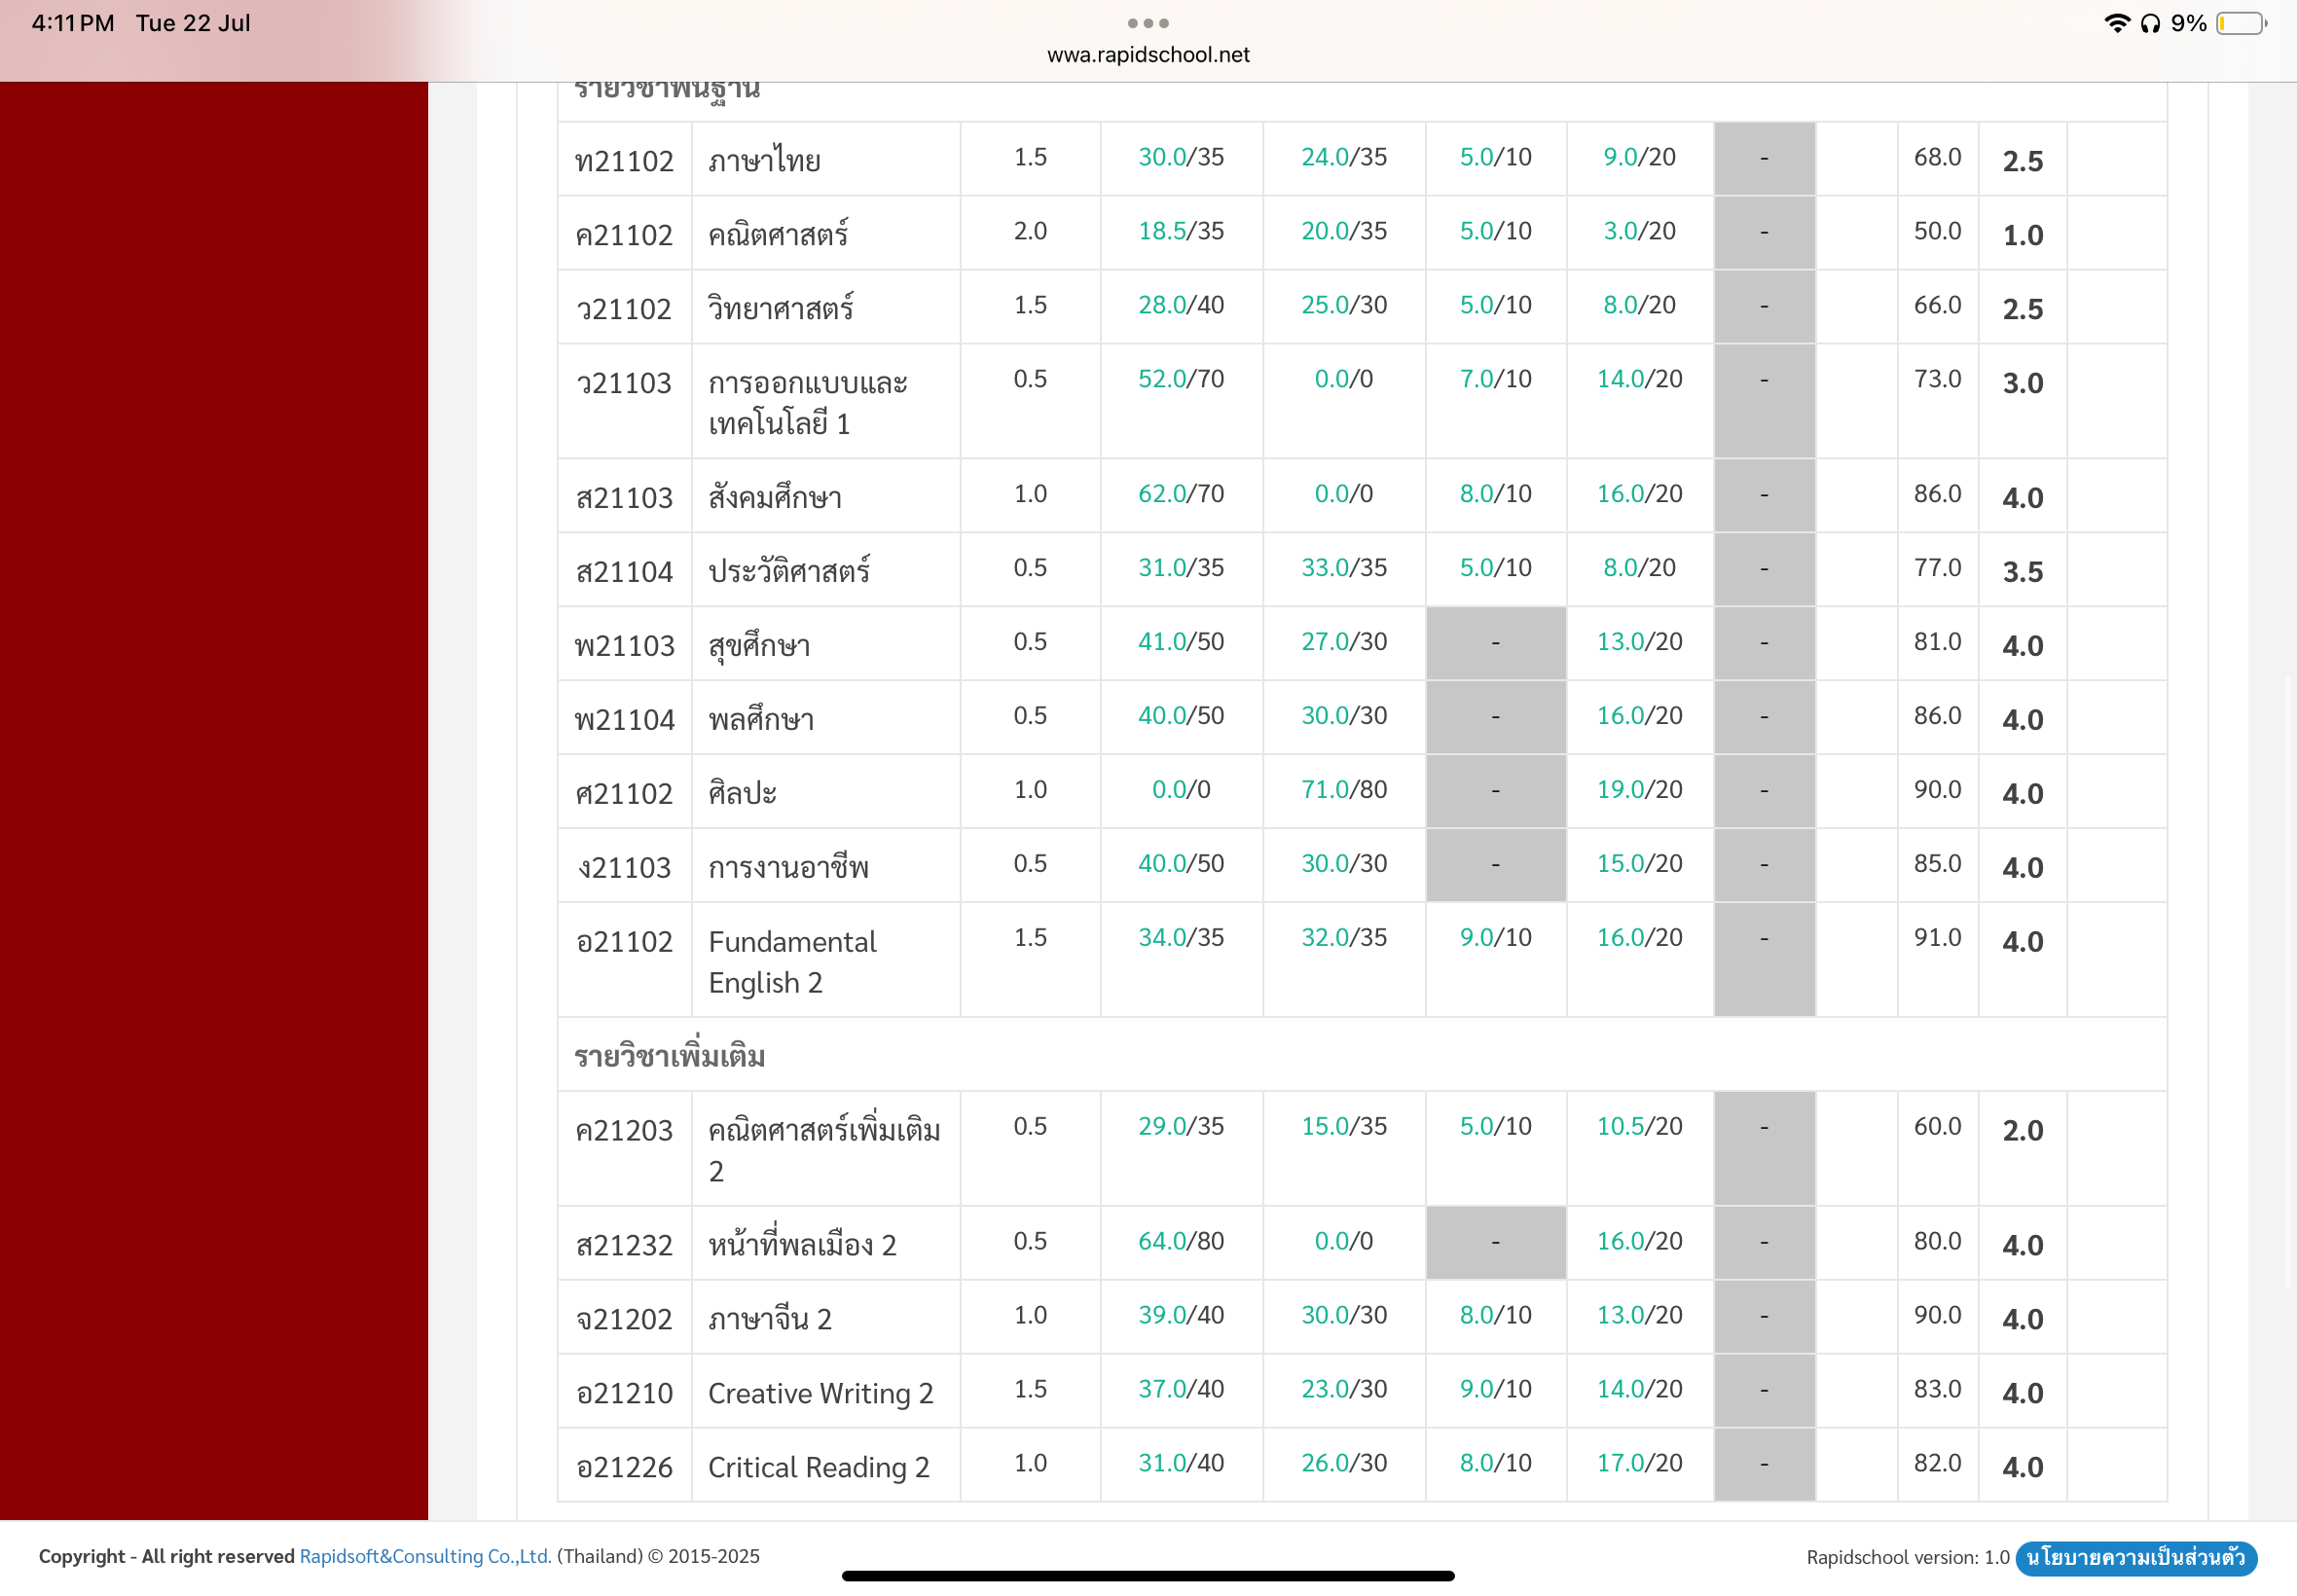2297x1596 pixels.
Task: Select the ภาษาไทย subject name
Action: pos(765,160)
